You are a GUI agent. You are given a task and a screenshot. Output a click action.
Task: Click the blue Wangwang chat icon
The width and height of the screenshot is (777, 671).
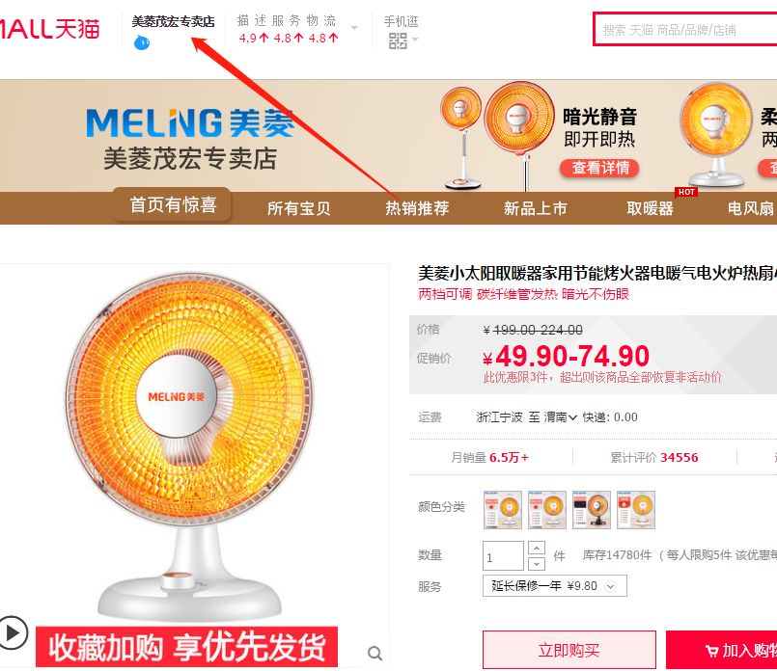coord(142,42)
